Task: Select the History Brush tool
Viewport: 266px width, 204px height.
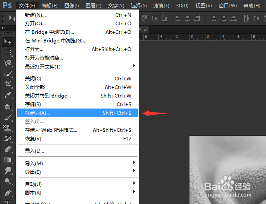Action: pyautogui.click(x=8, y=139)
